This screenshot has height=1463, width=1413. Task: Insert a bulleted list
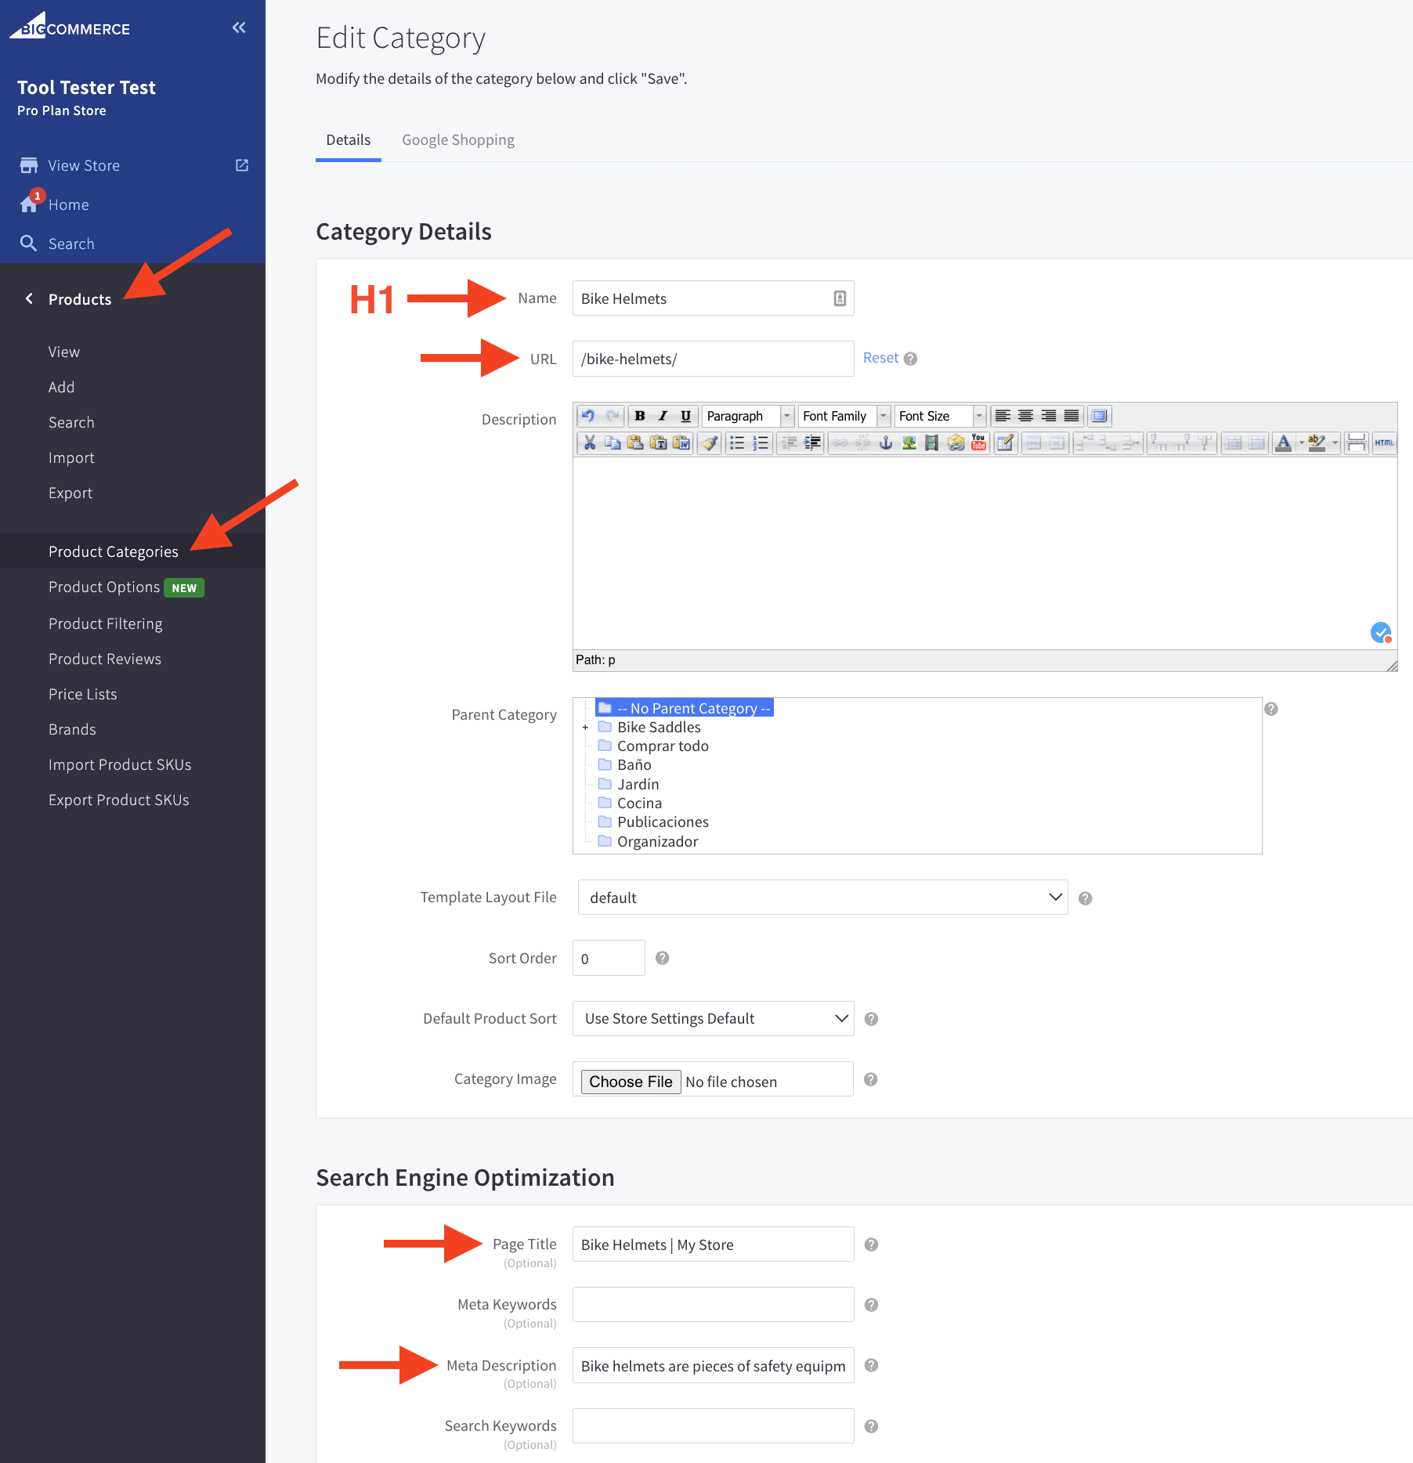point(737,443)
